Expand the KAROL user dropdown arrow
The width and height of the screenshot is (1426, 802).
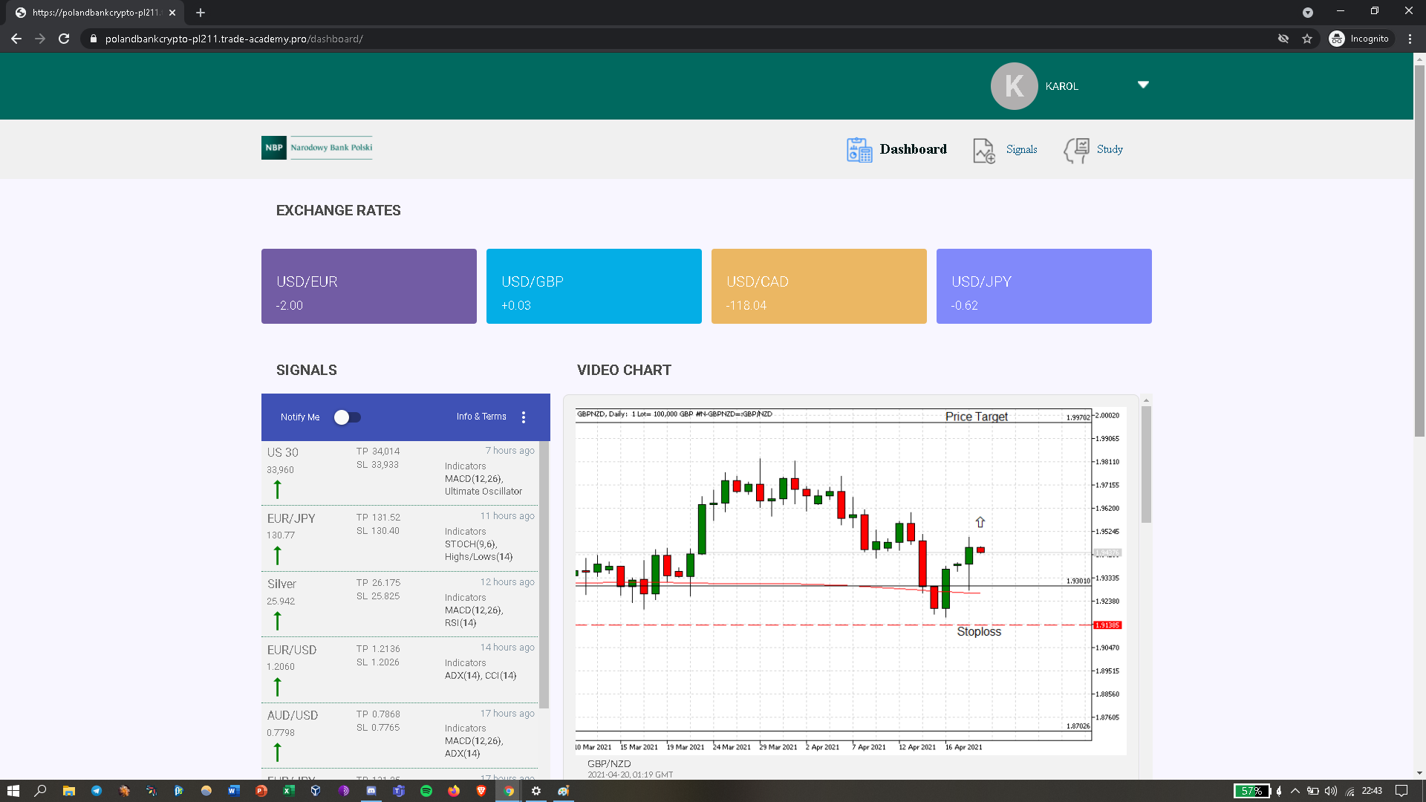pos(1143,85)
